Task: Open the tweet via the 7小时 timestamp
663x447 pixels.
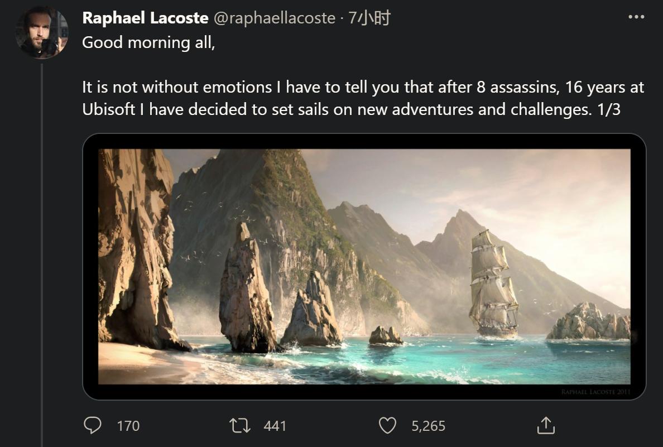Action: [369, 18]
